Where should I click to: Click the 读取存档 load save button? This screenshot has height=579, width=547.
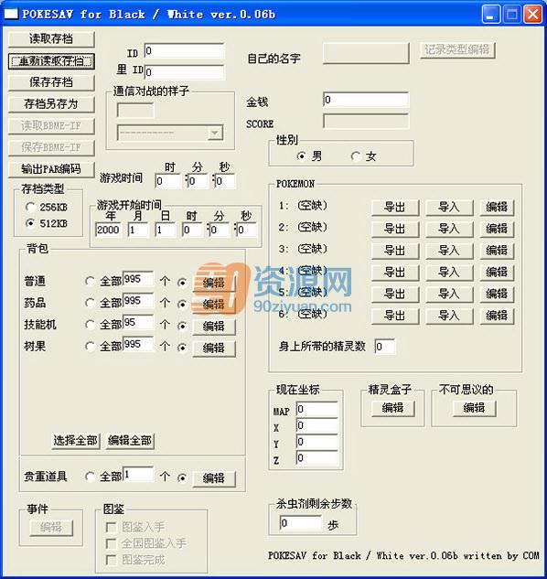[x=51, y=38]
